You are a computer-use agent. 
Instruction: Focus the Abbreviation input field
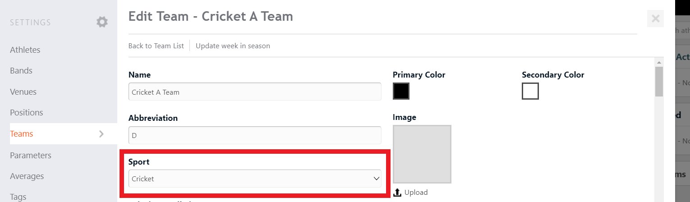click(255, 135)
